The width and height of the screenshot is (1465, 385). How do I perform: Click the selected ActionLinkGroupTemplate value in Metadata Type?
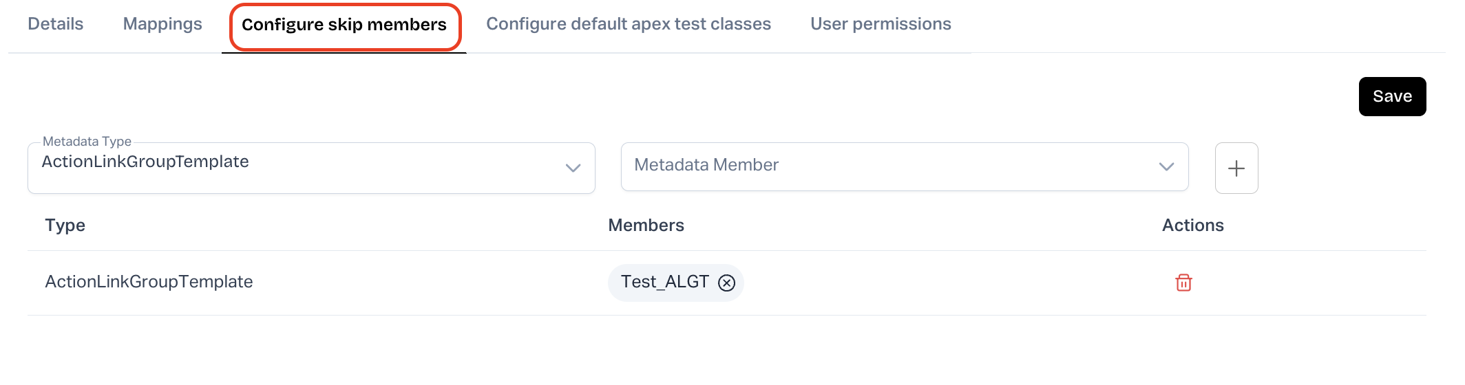[145, 162]
